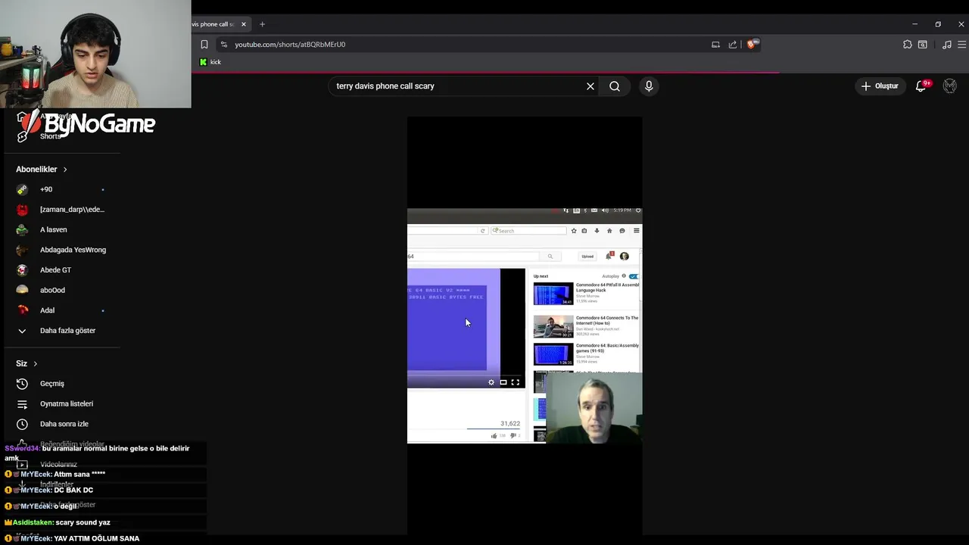Click the share page icon in address bar

click(x=733, y=45)
